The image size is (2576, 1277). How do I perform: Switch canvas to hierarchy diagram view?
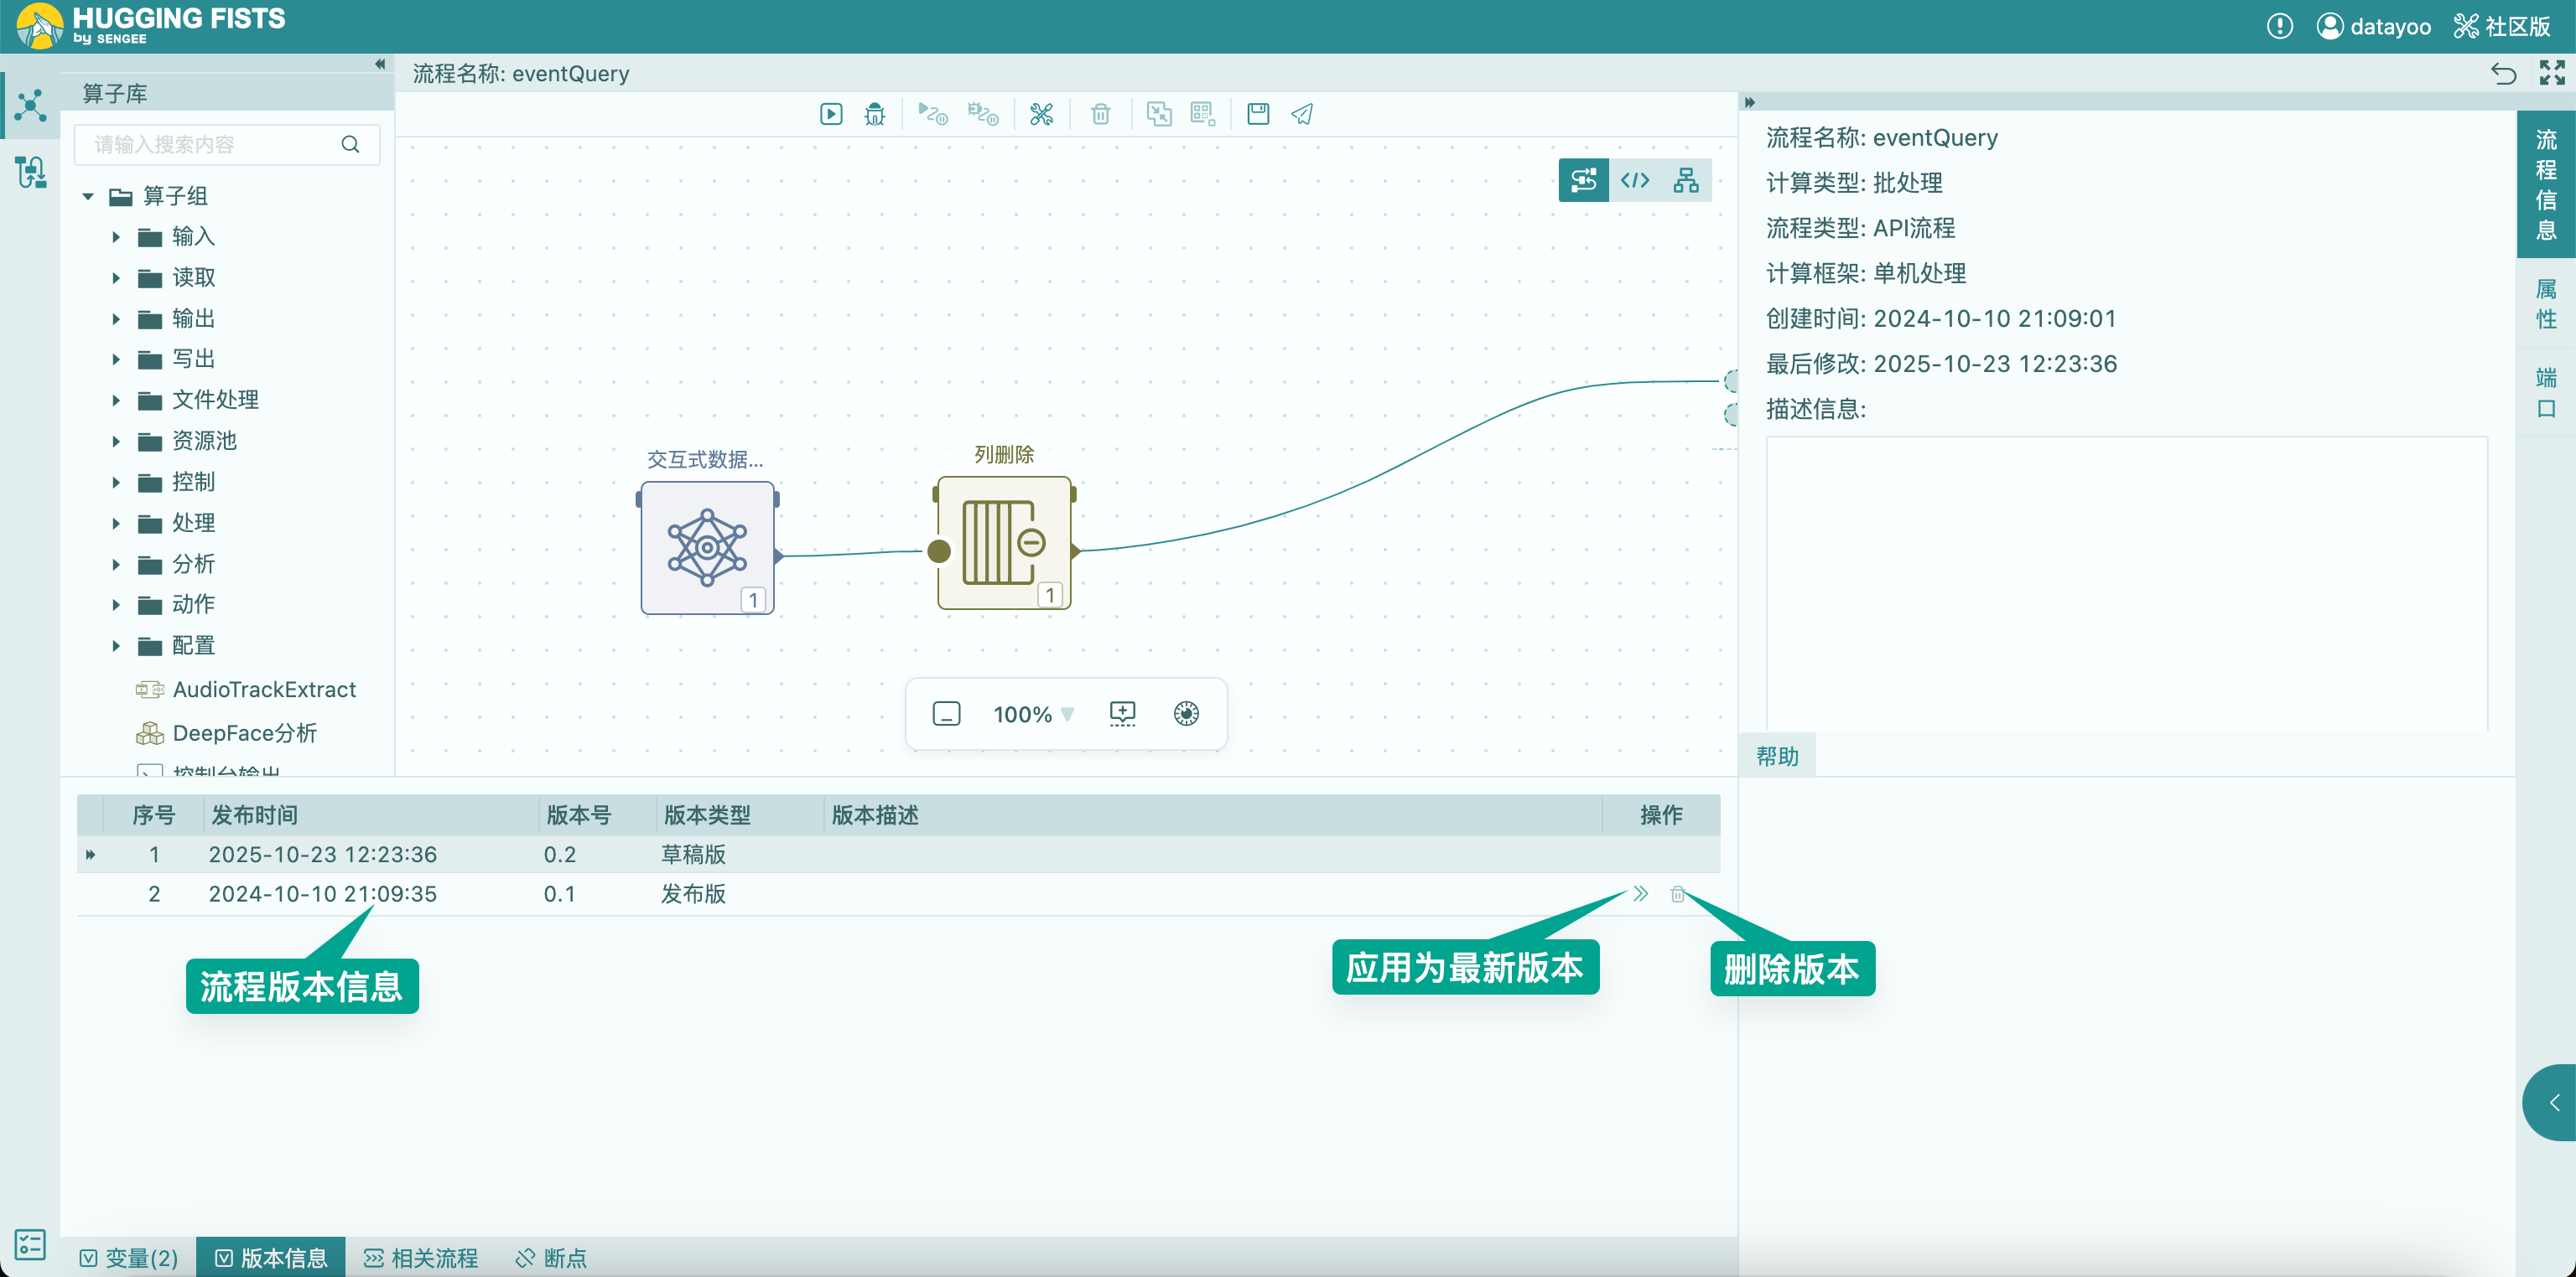tap(1685, 180)
